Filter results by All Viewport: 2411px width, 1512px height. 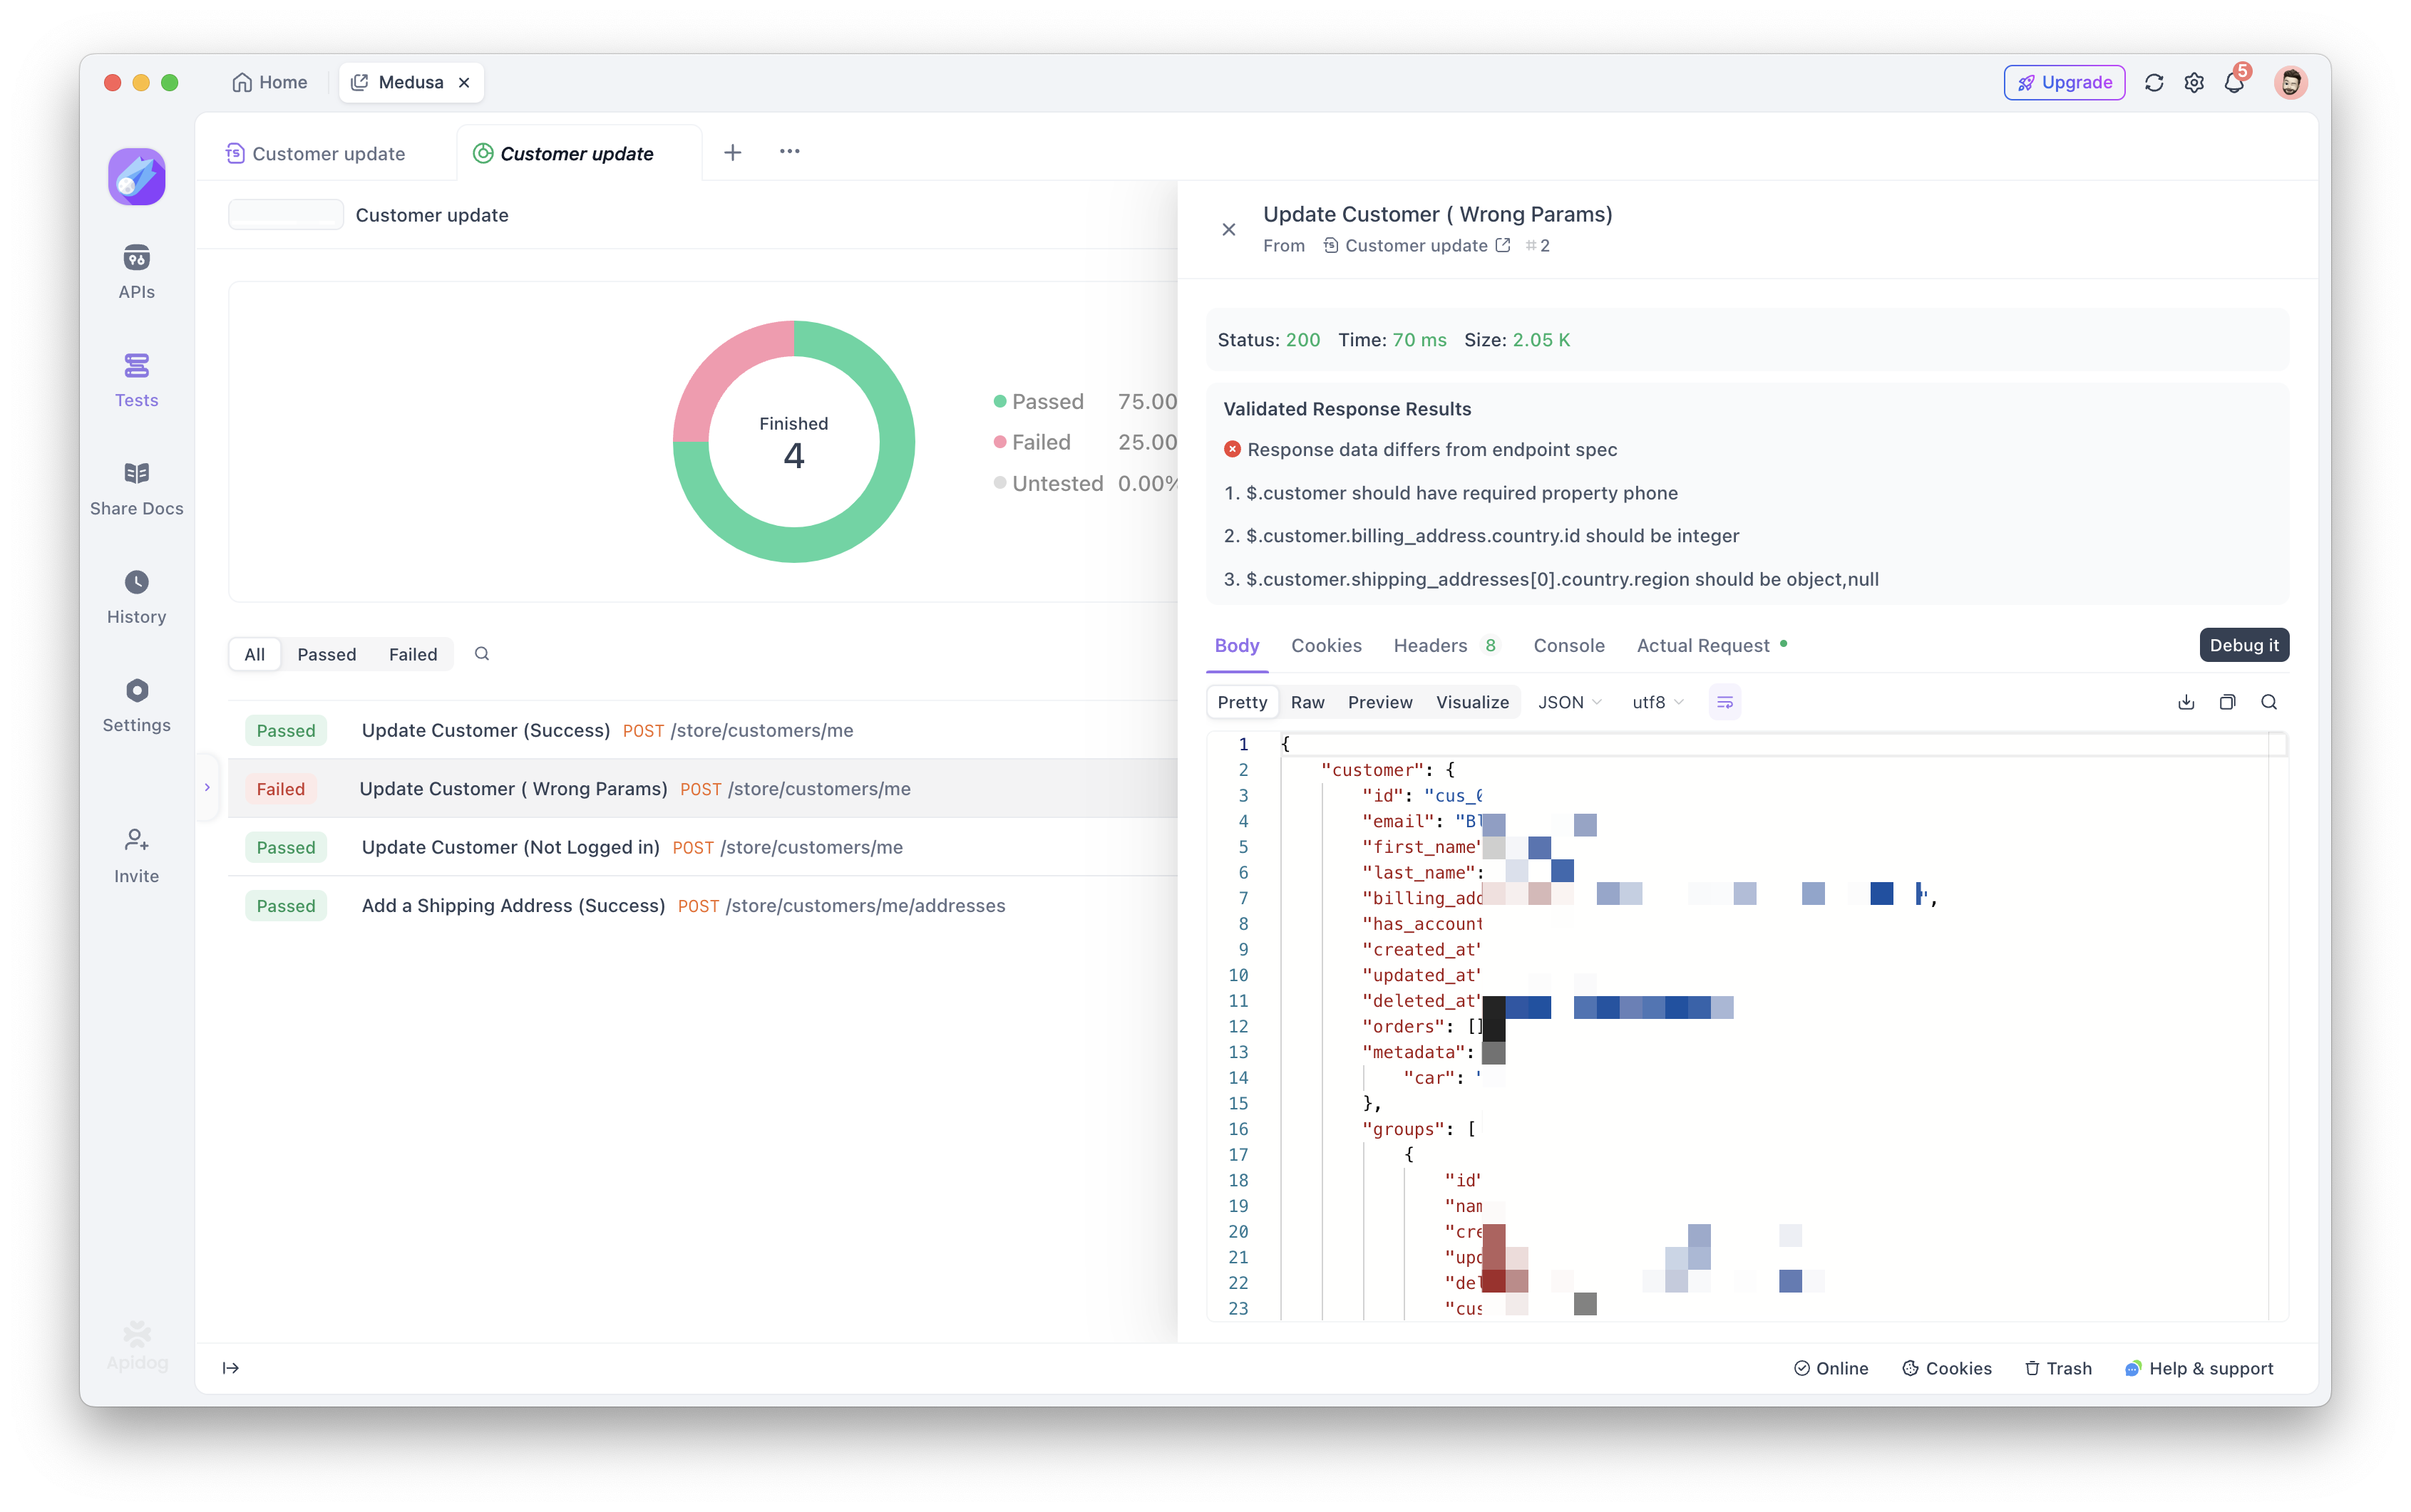(254, 654)
